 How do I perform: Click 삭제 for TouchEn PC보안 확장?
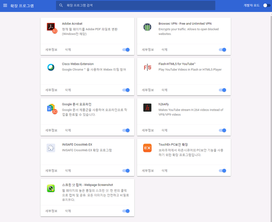tap(164, 171)
